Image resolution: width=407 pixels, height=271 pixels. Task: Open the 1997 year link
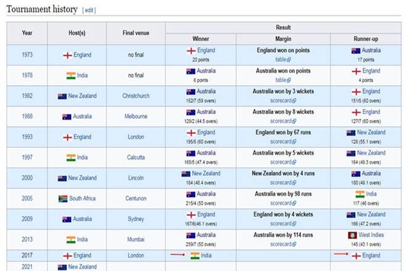[x=27, y=157]
